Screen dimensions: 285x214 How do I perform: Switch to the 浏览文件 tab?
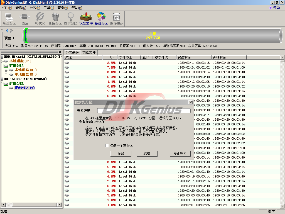click(89, 52)
